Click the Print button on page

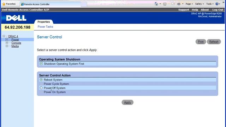201,42
